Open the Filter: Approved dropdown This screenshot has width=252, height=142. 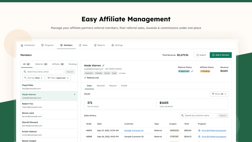(x=58, y=78)
